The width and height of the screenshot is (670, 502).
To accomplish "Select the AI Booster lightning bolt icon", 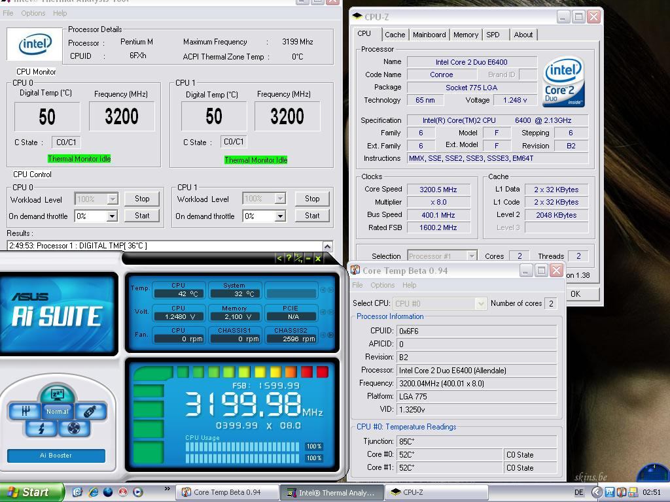I will pyautogui.click(x=41, y=428).
